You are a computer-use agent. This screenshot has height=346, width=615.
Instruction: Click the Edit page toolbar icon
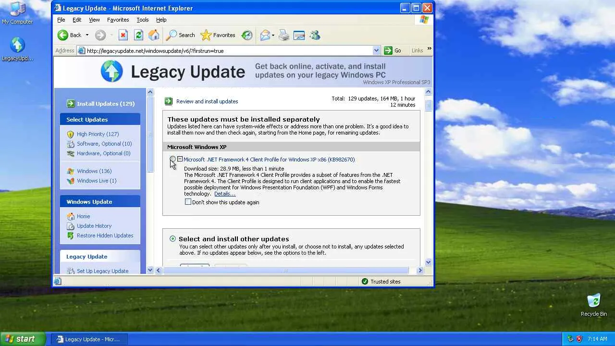[299, 35]
